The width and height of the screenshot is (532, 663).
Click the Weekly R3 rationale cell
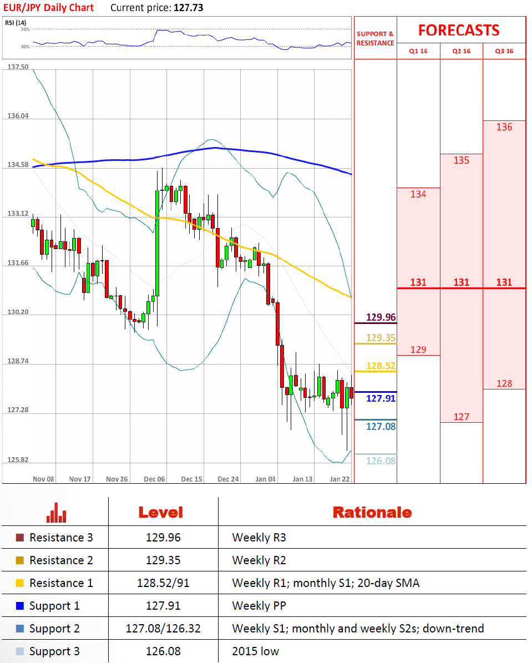tap(259, 538)
